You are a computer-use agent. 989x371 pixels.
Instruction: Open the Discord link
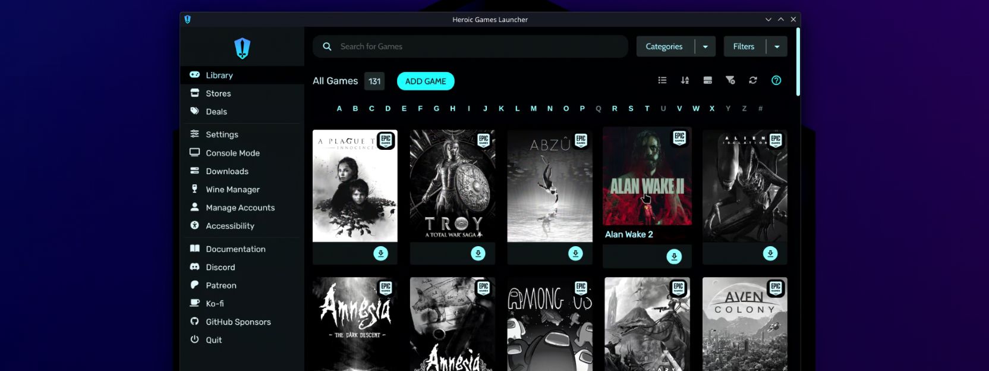242,267
